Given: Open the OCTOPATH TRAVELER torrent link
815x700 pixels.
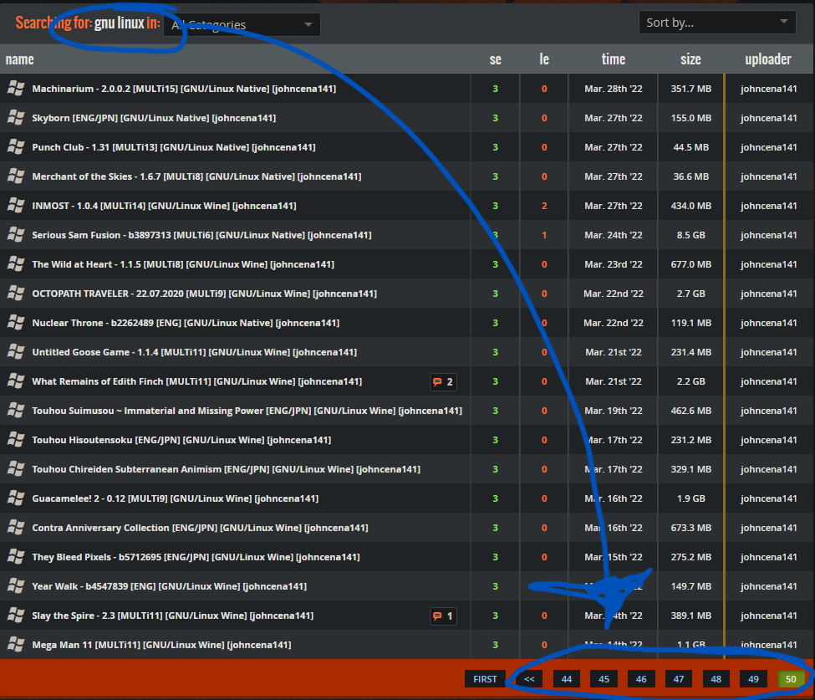Looking at the screenshot, I should click(x=204, y=294).
